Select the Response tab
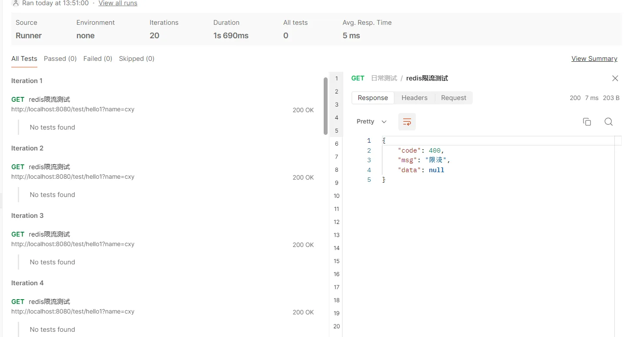The width and height of the screenshot is (630, 337). pos(372,98)
